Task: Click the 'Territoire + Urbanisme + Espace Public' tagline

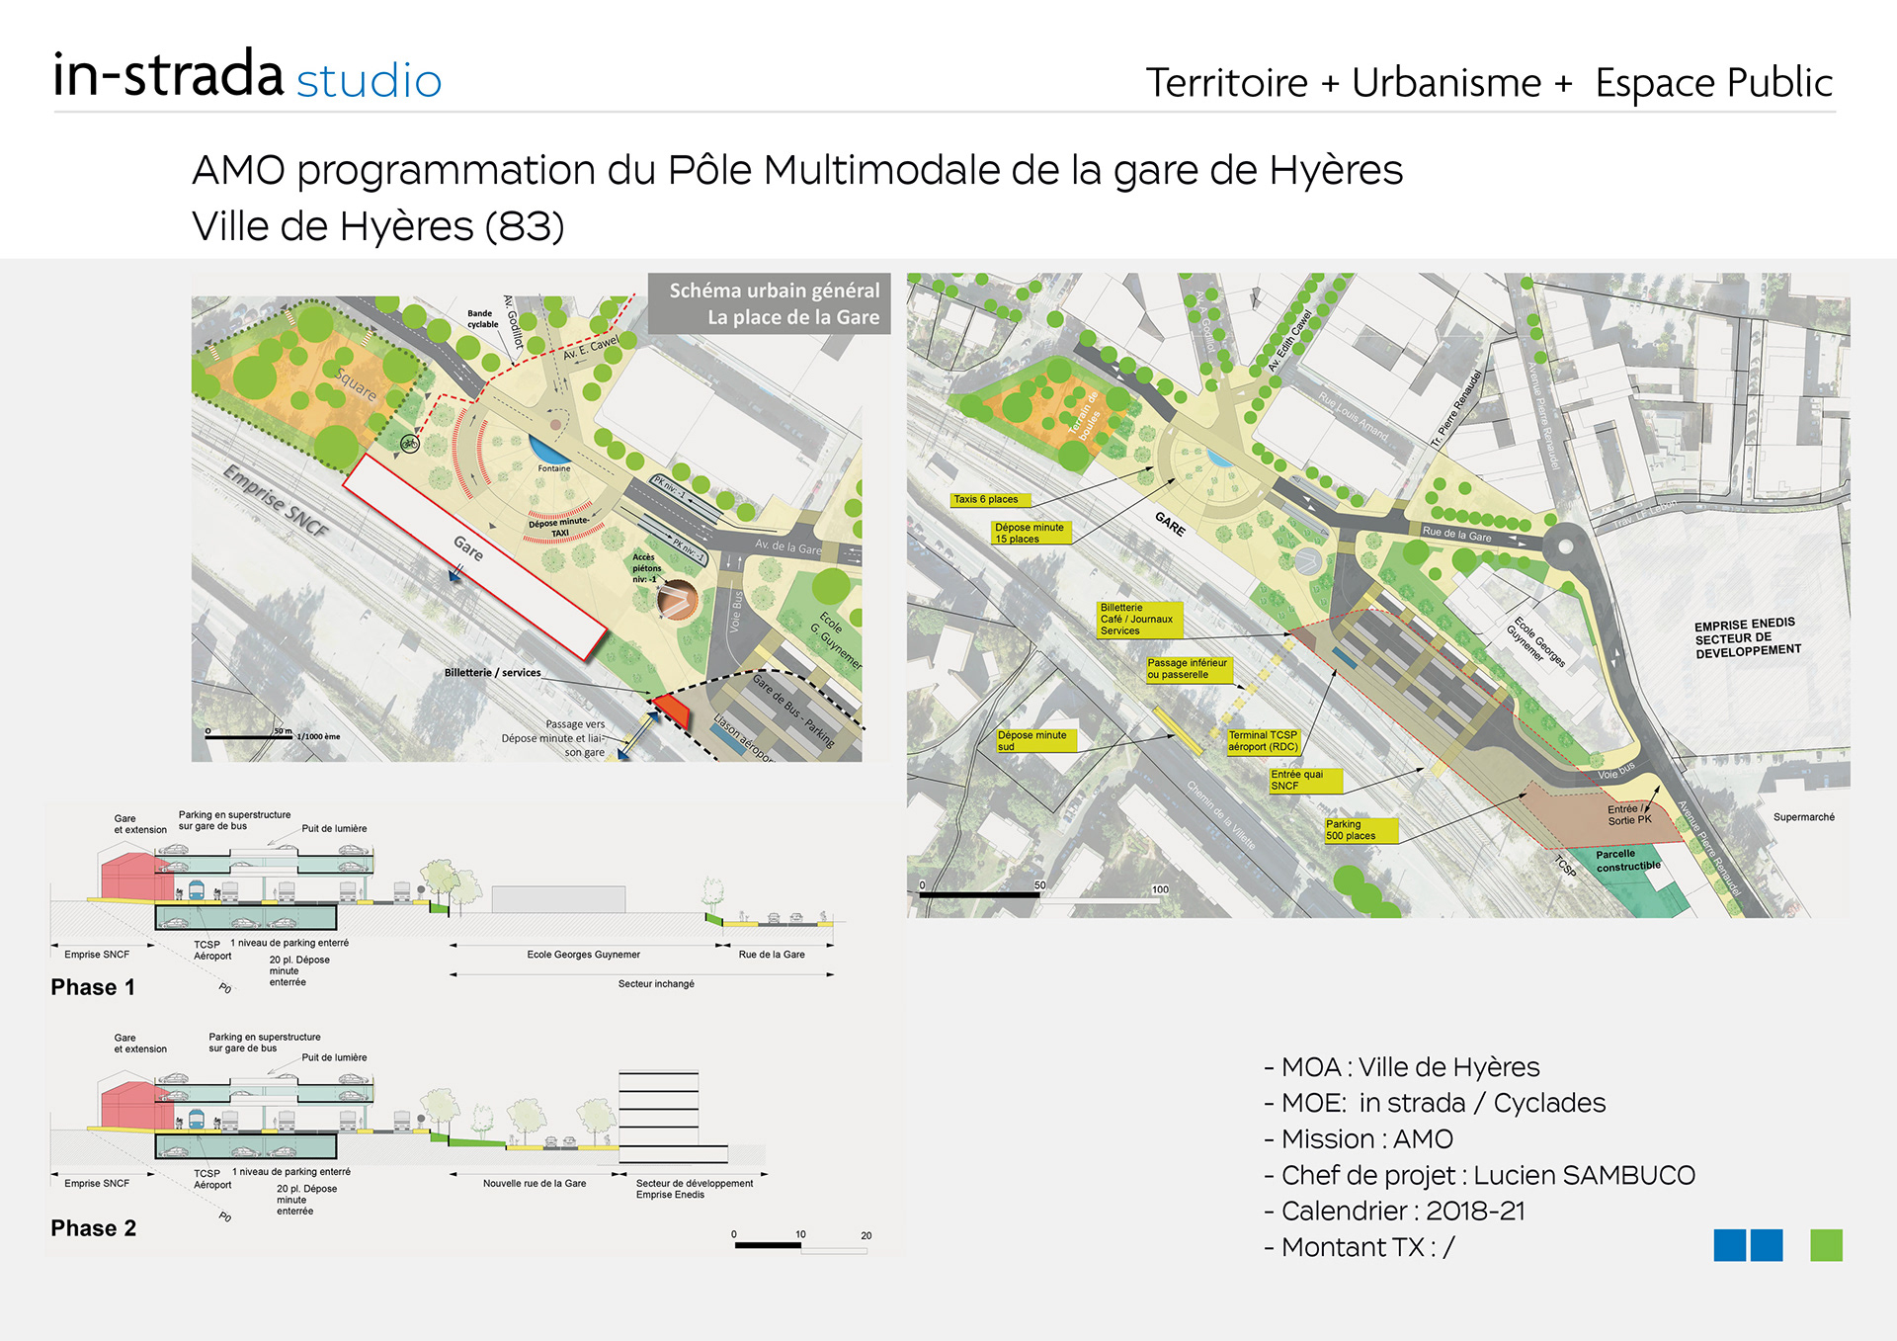Action: [x=1488, y=83]
